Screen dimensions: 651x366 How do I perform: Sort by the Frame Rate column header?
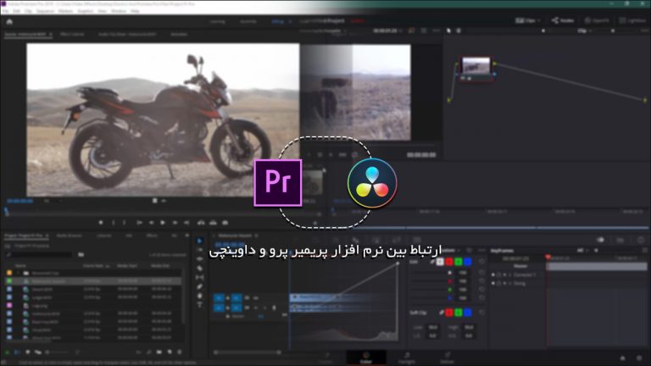93,265
